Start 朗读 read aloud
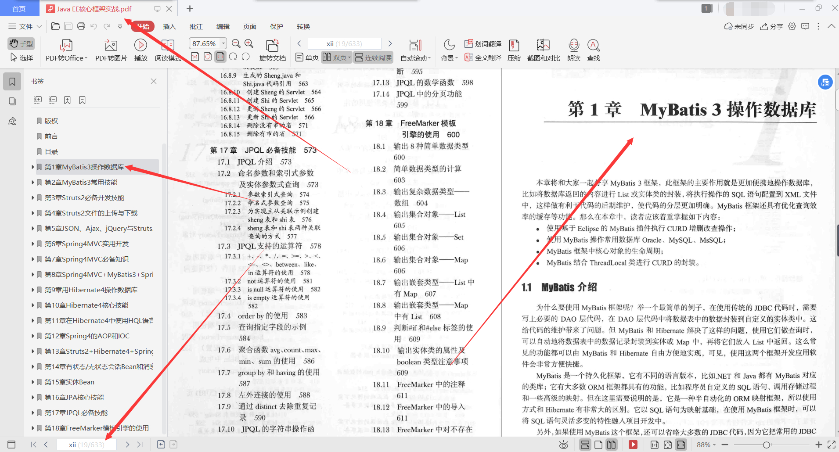This screenshot has height=452, width=839. click(574, 51)
